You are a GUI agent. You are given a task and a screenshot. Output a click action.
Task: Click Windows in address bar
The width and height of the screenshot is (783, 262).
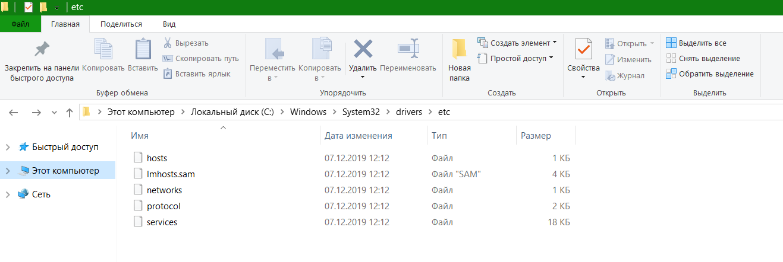(x=308, y=112)
